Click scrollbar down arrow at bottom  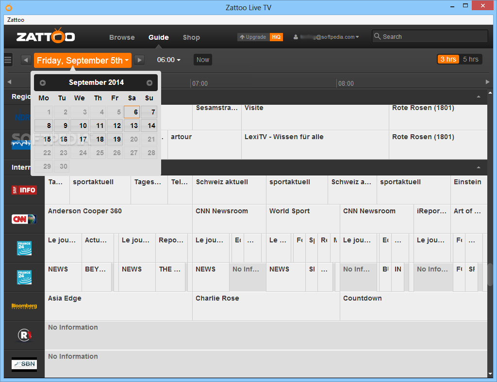(x=490, y=374)
